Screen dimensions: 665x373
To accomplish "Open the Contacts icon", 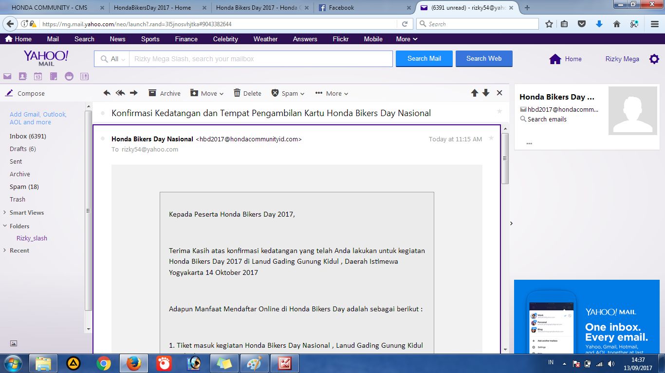I will click(22, 76).
